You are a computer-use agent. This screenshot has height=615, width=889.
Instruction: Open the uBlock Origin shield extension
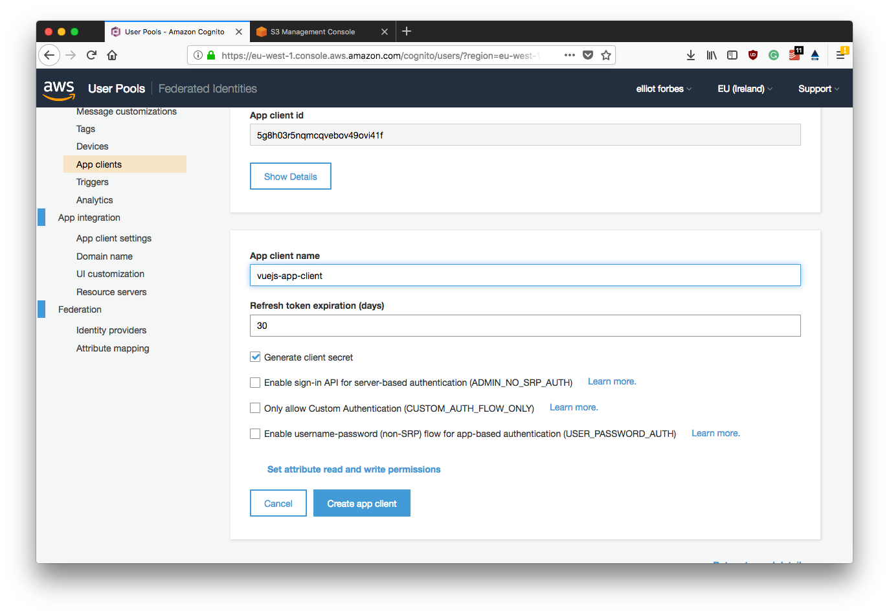point(753,55)
